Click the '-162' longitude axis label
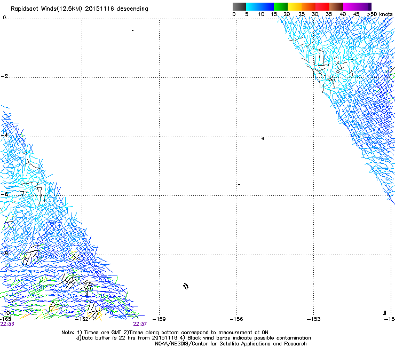 [82, 319]
